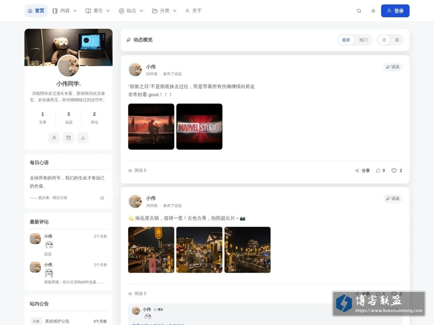Click the quote source 凯尔希 · 明日方舟
Image resolution: width=434 pixels, height=325 pixels.
pyautogui.click(x=53, y=198)
